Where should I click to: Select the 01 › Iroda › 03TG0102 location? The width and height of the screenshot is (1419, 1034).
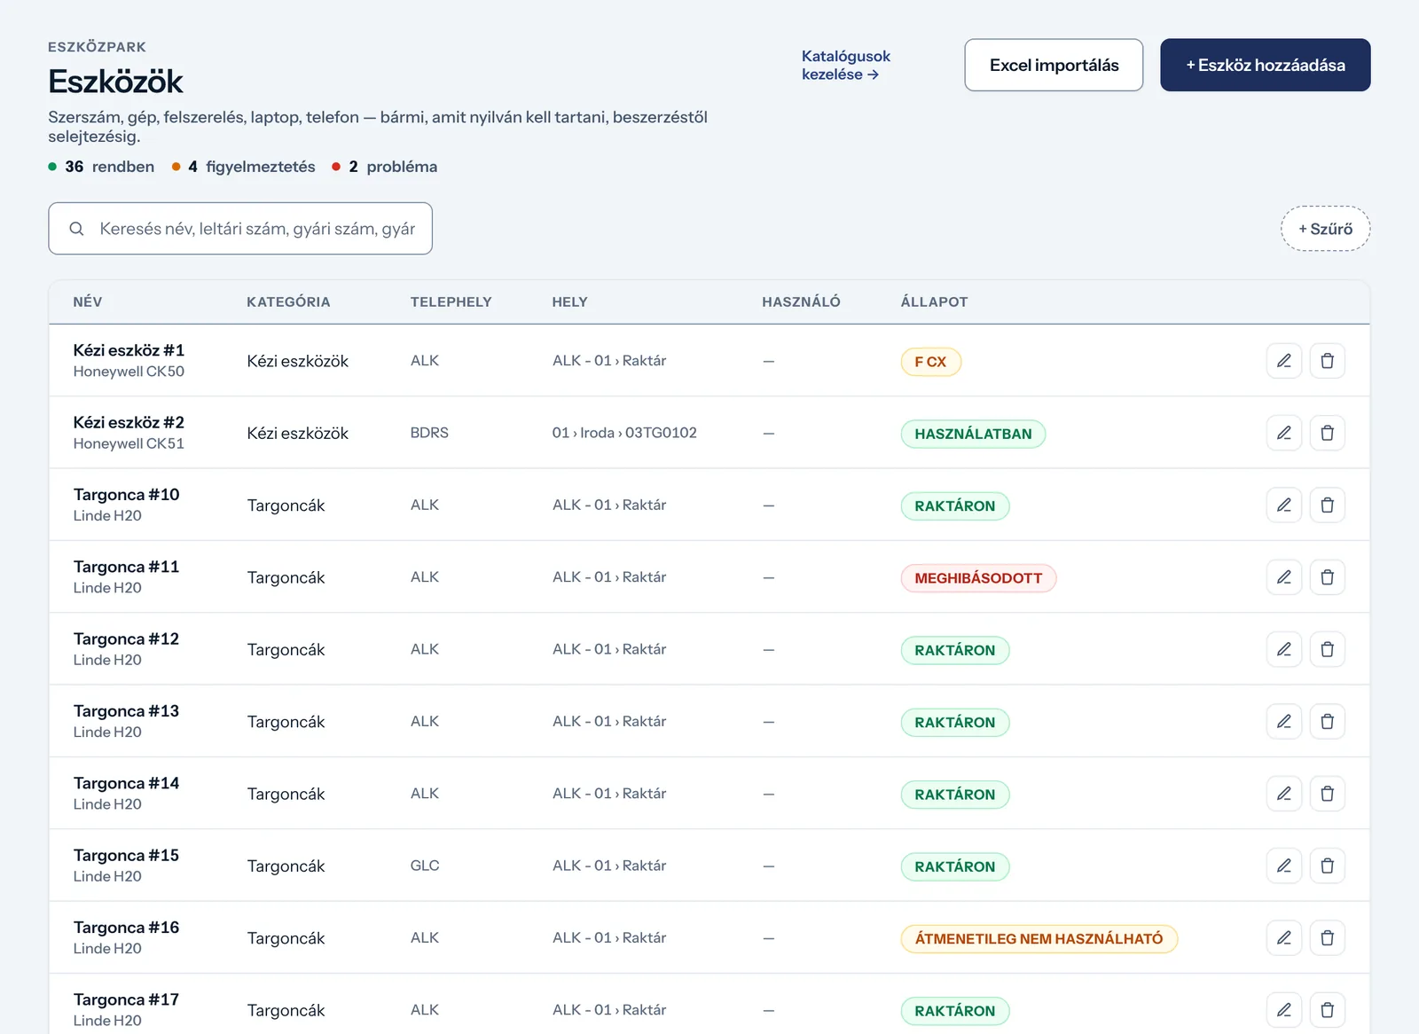(624, 433)
